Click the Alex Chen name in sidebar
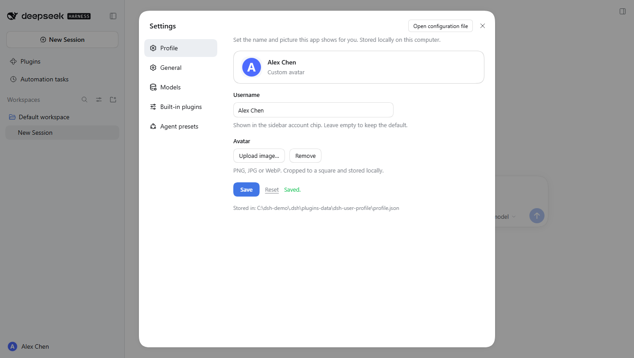 click(x=35, y=346)
